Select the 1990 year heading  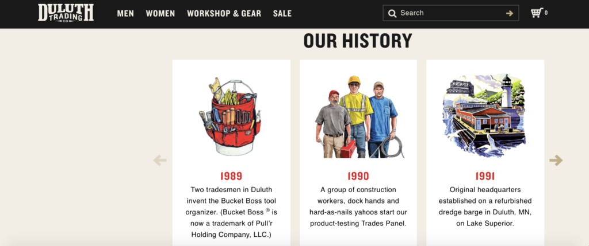click(x=358, y=176)
